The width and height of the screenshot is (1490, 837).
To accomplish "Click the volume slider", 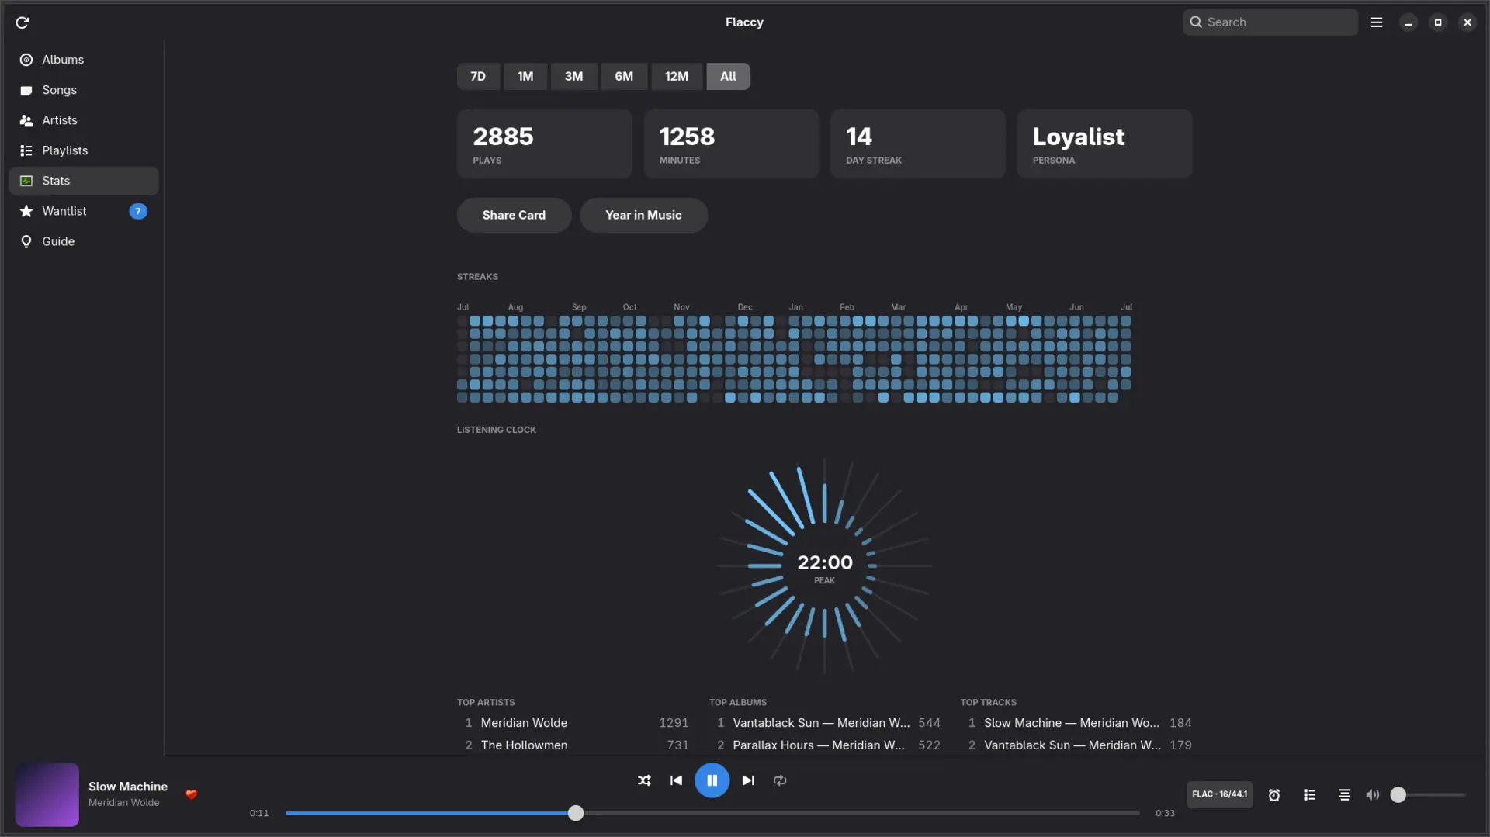I will [x=1428, y=794].
